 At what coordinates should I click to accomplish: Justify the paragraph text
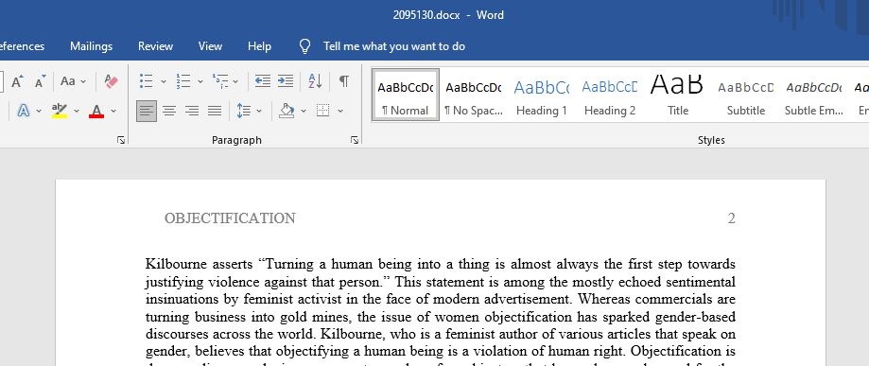click(x=215, y=111)
